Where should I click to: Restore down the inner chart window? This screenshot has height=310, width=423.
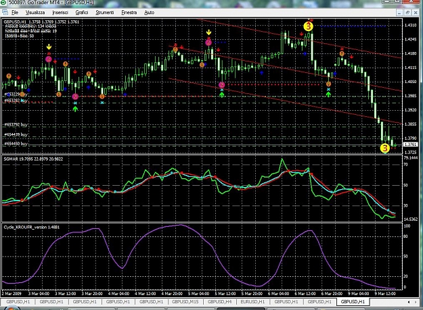coord(407,12)
